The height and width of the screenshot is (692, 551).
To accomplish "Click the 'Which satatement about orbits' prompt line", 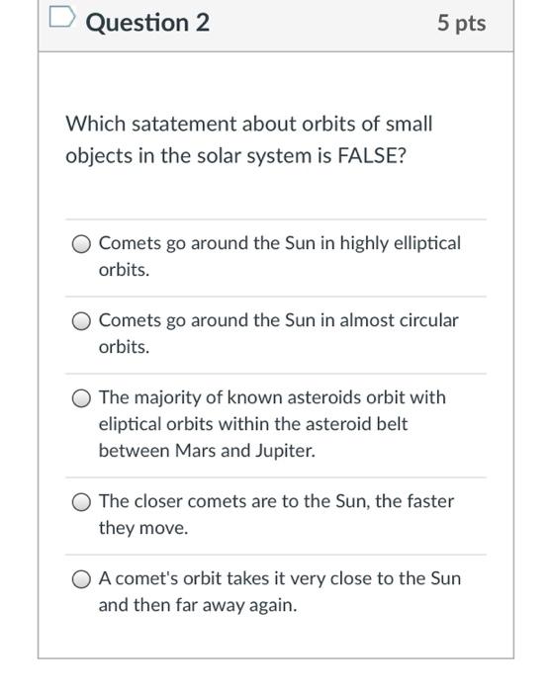I will click(x=249, y=124).
